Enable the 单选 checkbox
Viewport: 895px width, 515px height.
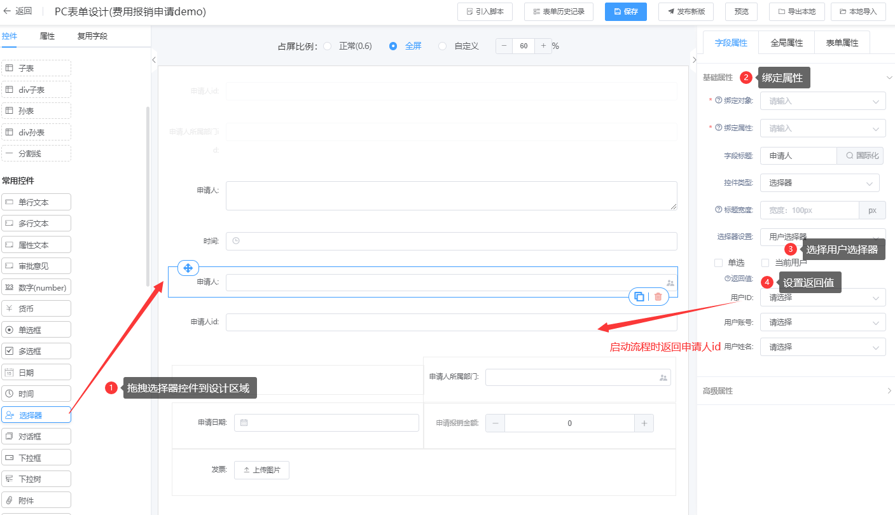(x=718, y=263)
